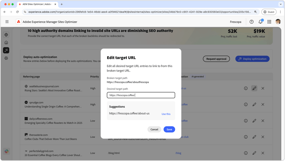Remove the dailycoffeenews.com row
Screen dimensions: 285x161
click(x=263, y=121)
